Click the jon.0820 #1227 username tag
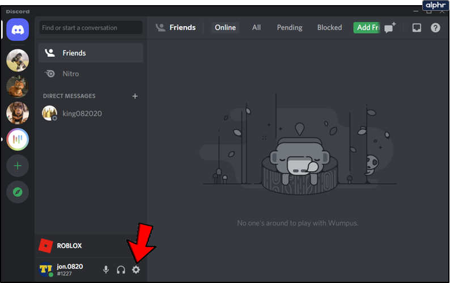Viewport: 450px width, 283px height. [70, 270]
